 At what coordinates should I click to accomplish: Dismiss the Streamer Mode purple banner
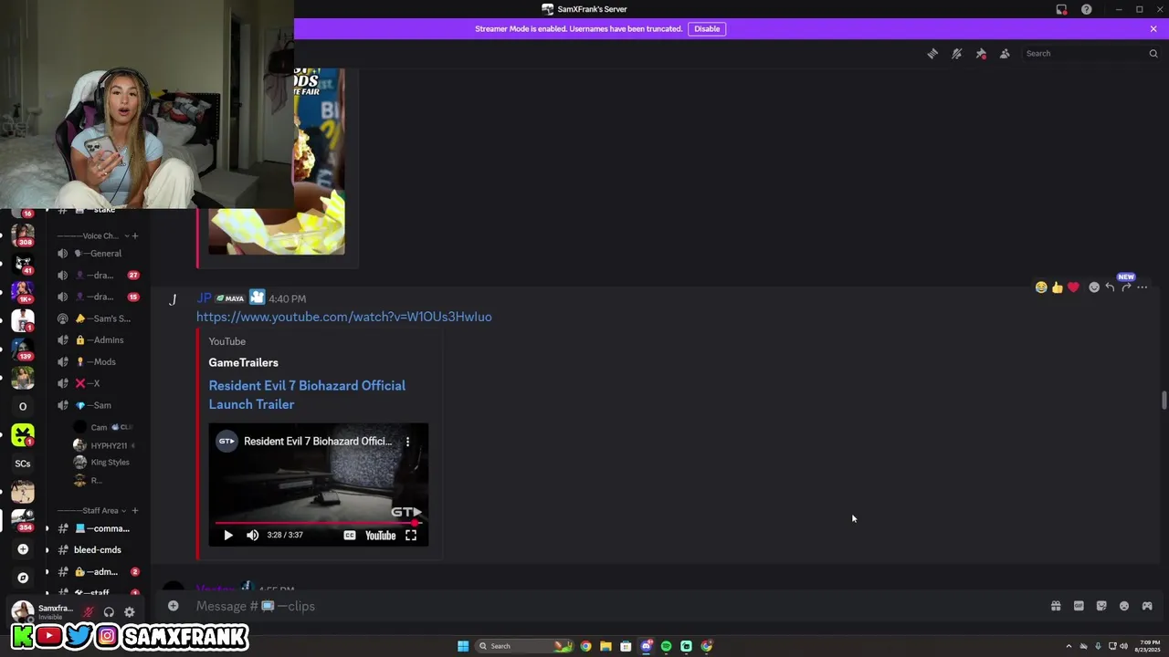(1153, 28)
